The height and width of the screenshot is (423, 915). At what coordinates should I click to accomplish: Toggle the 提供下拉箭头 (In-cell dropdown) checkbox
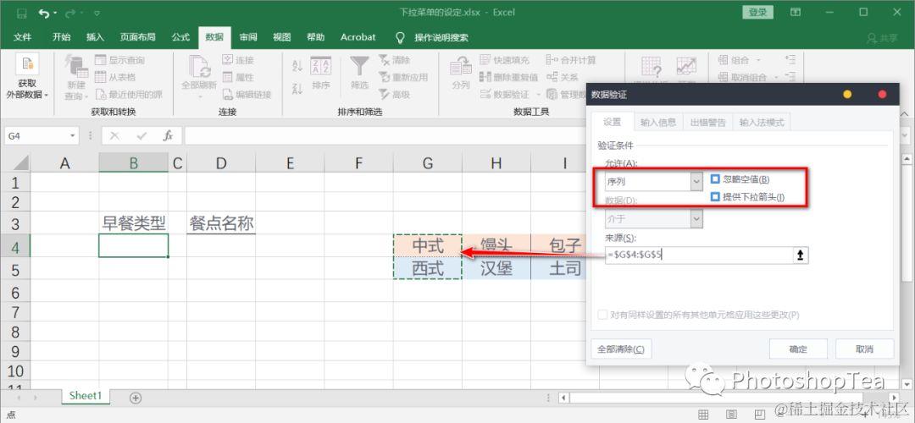point(715,197)
